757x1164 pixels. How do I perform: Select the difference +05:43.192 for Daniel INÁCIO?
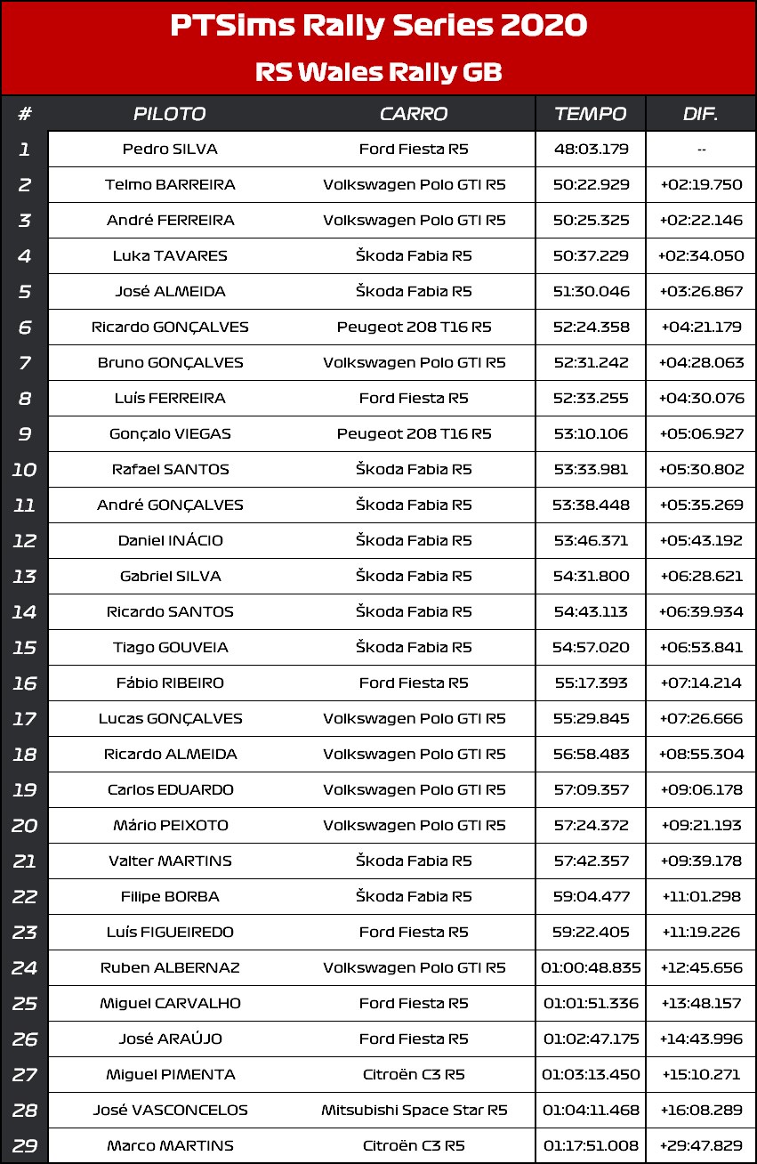pyautogui.click(x=701, y=541)
